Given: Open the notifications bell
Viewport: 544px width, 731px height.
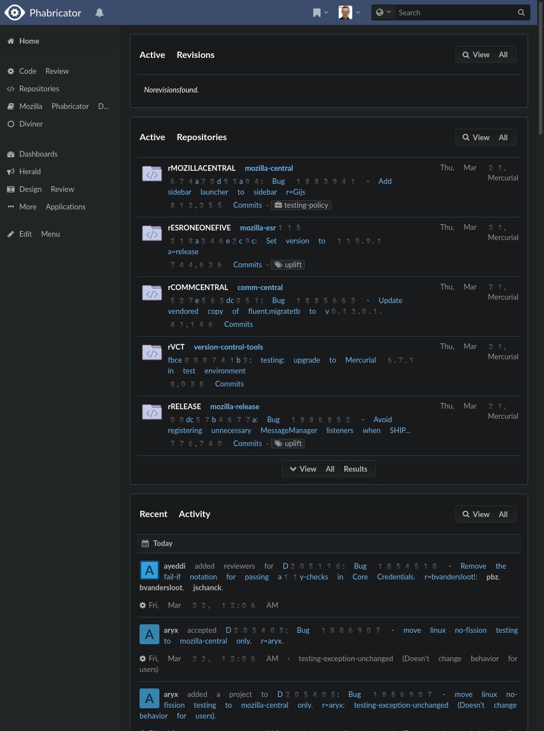Looking at the screenshot, I should coord(99,12).
